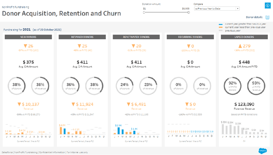Open the Donor details sheet icon
Viewport: 273px width, 155px height.
[267, 17]
